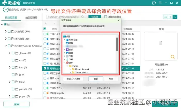Click the 返回 button

pyautogui.click(x=16, y=104)
